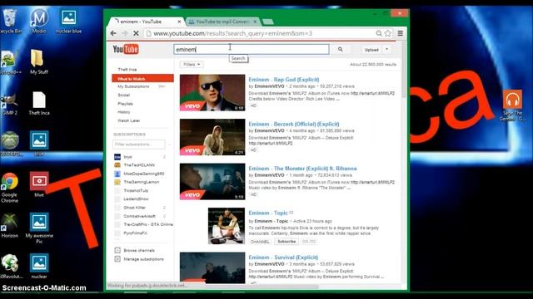
Task: Close the 'eminem - YouTube' tab
Action: tap(179, 22)
